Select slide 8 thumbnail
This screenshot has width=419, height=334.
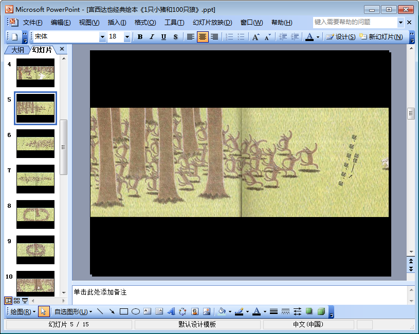tap(35, 214)
